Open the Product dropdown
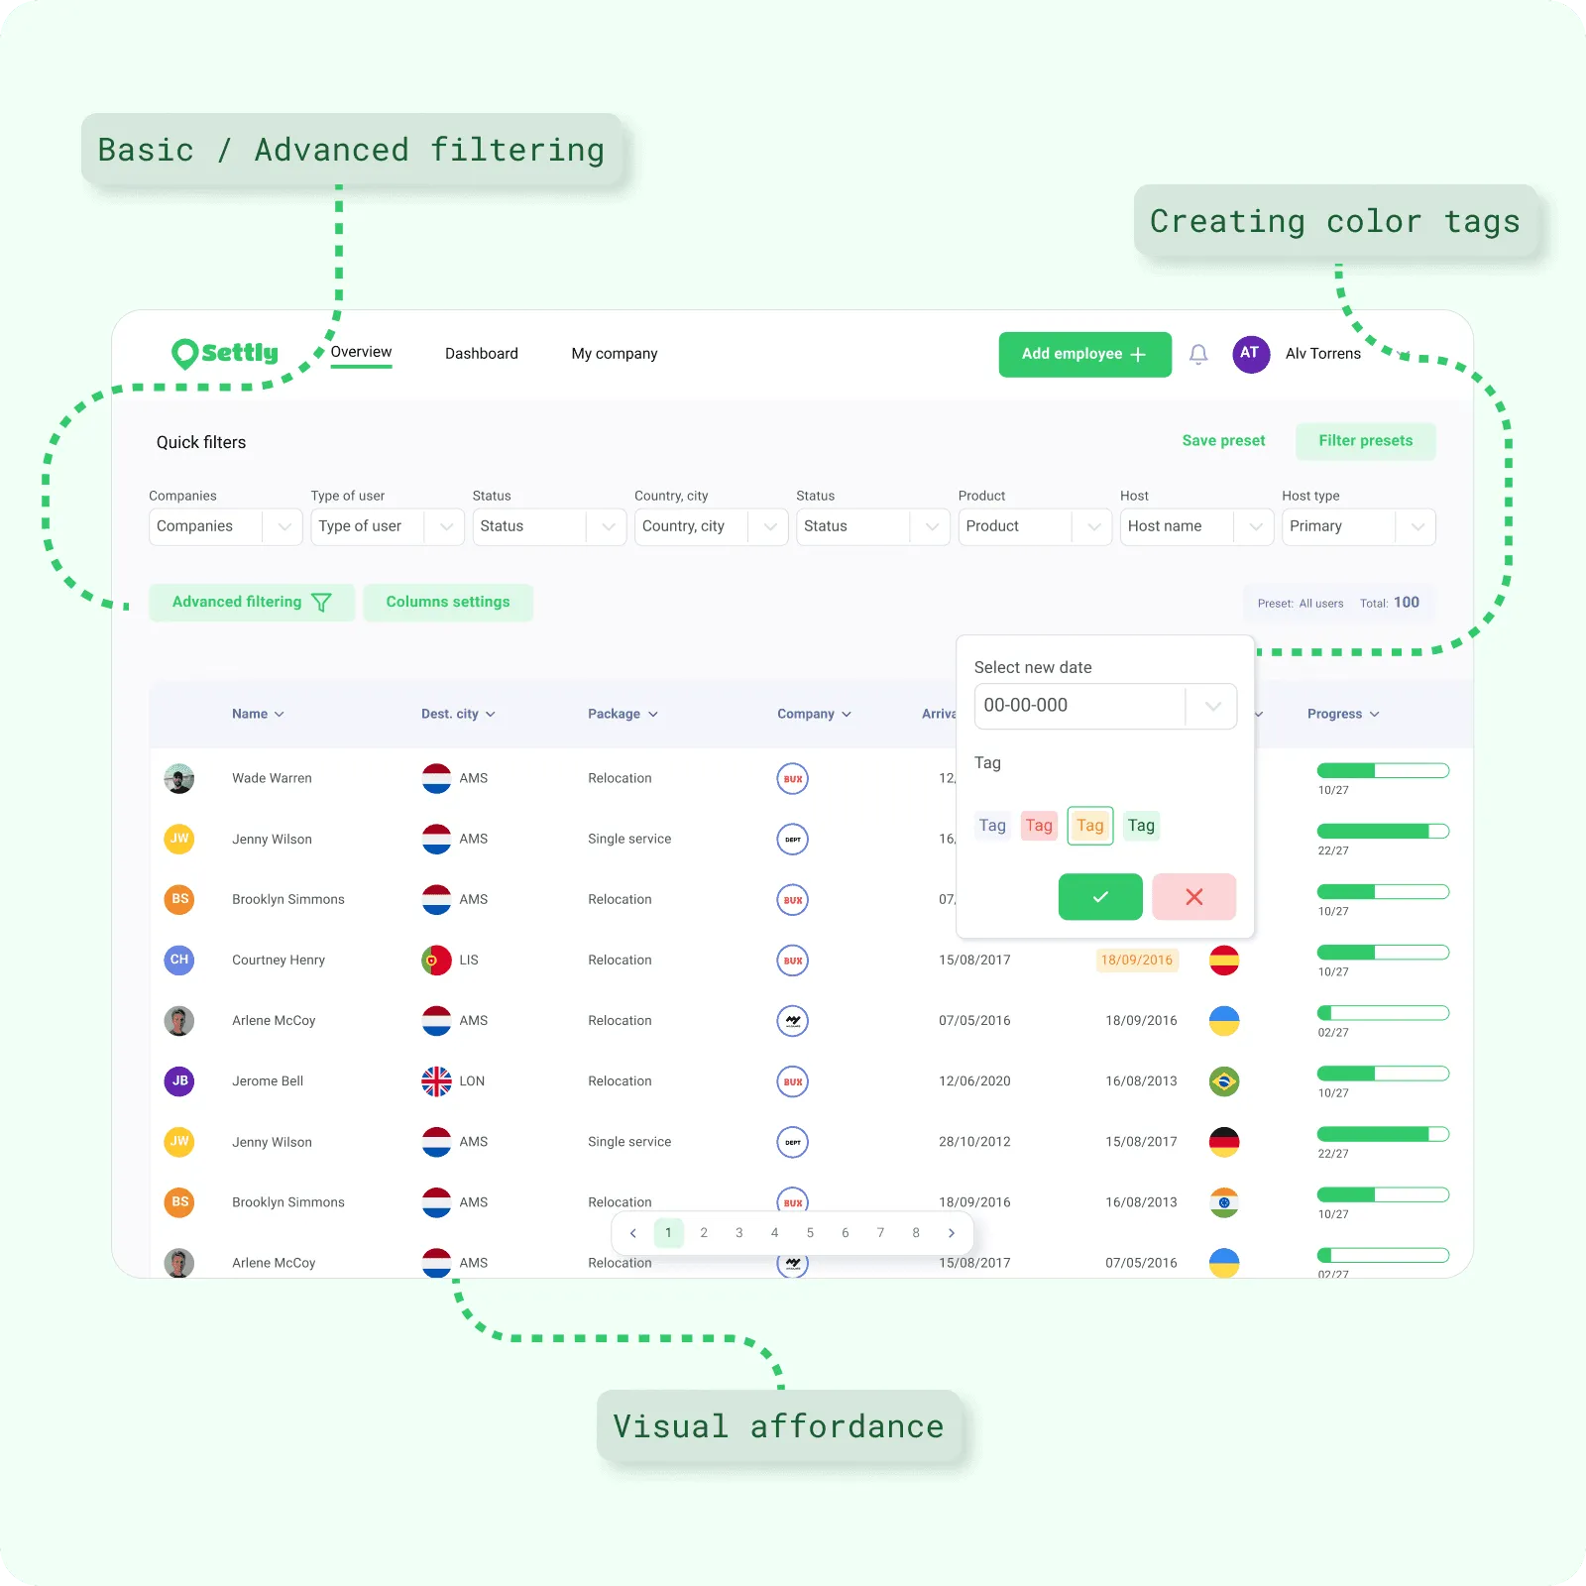 1035,526
